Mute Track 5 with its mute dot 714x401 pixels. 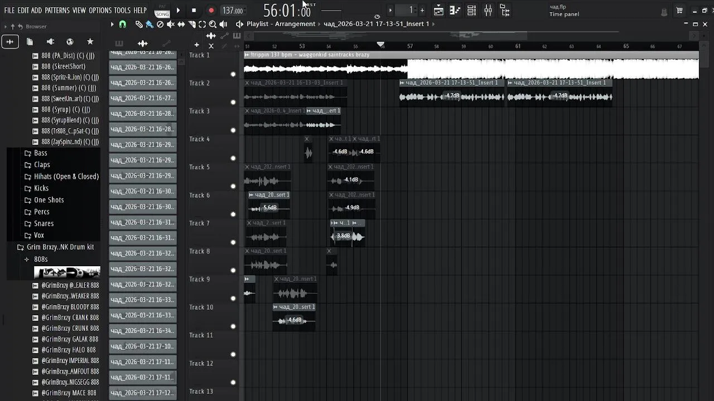pos(233,186)
